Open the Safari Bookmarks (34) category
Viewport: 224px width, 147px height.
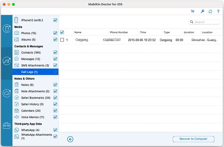click(36, 98)
